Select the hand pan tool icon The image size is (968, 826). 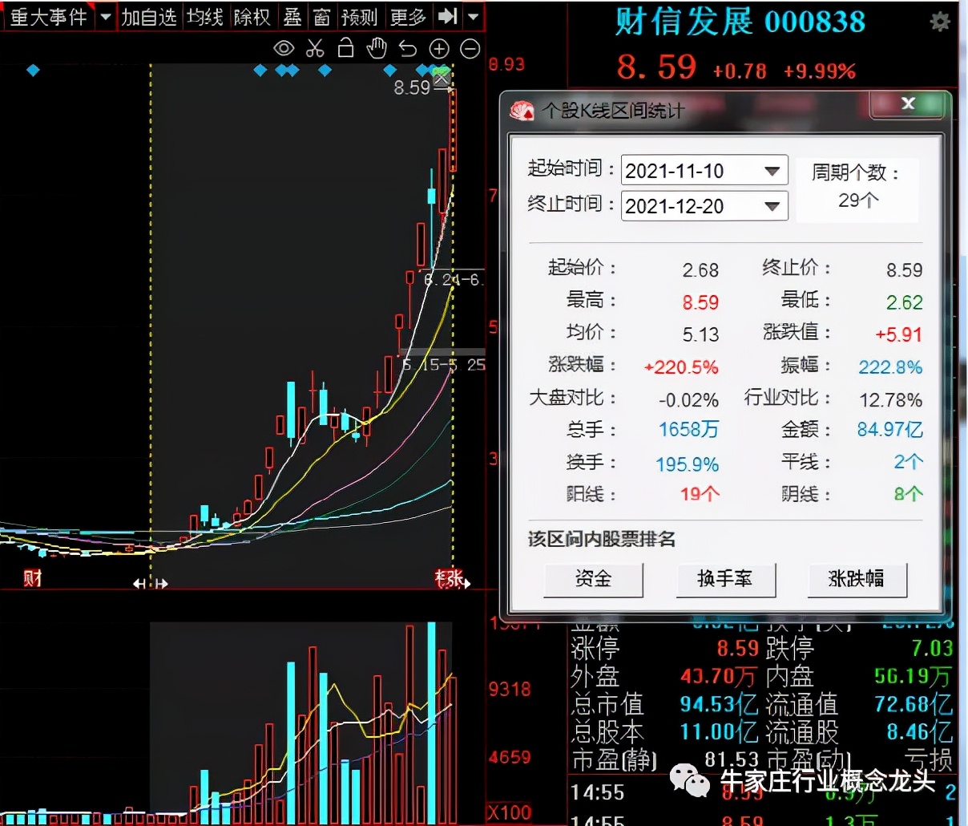[x=377, y=48]
